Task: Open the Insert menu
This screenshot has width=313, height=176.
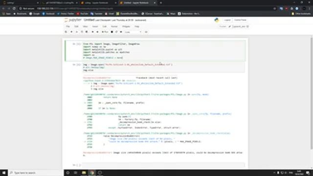Action: point(95,26)
